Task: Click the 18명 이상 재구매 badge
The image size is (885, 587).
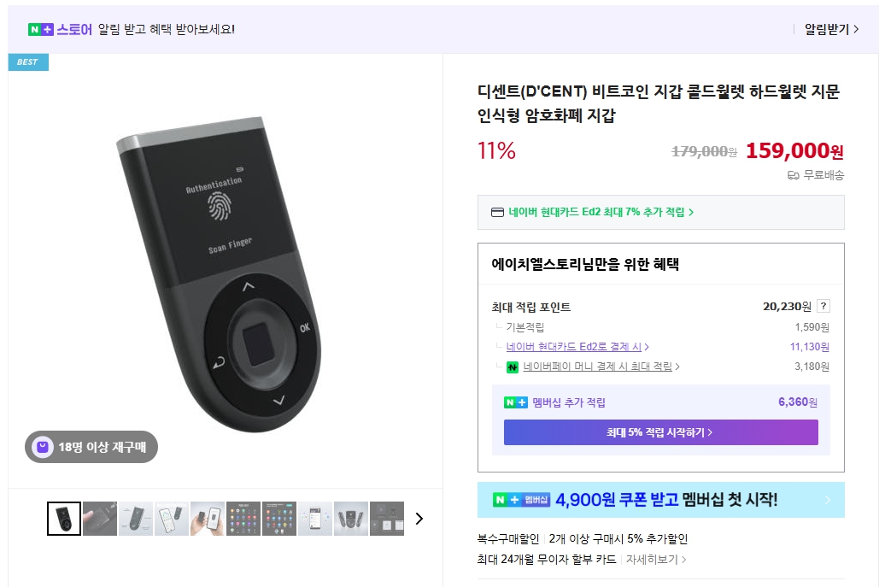Action: (x=91, y=447)
